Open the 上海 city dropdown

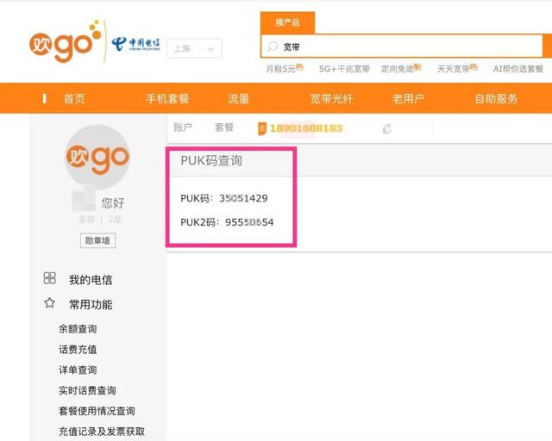194,48
